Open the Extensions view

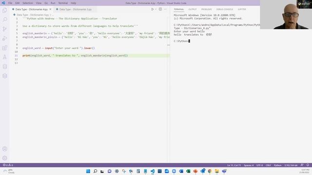pos(4,48)
